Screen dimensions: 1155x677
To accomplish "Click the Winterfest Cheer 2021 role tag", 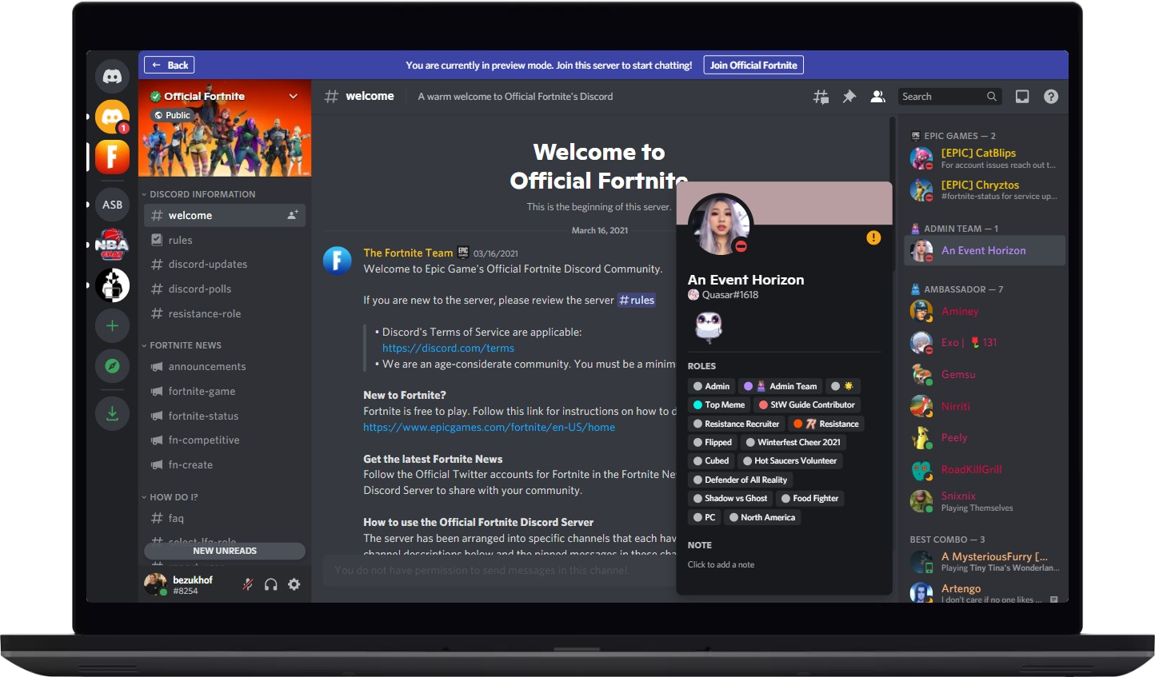I will (793, 443).
